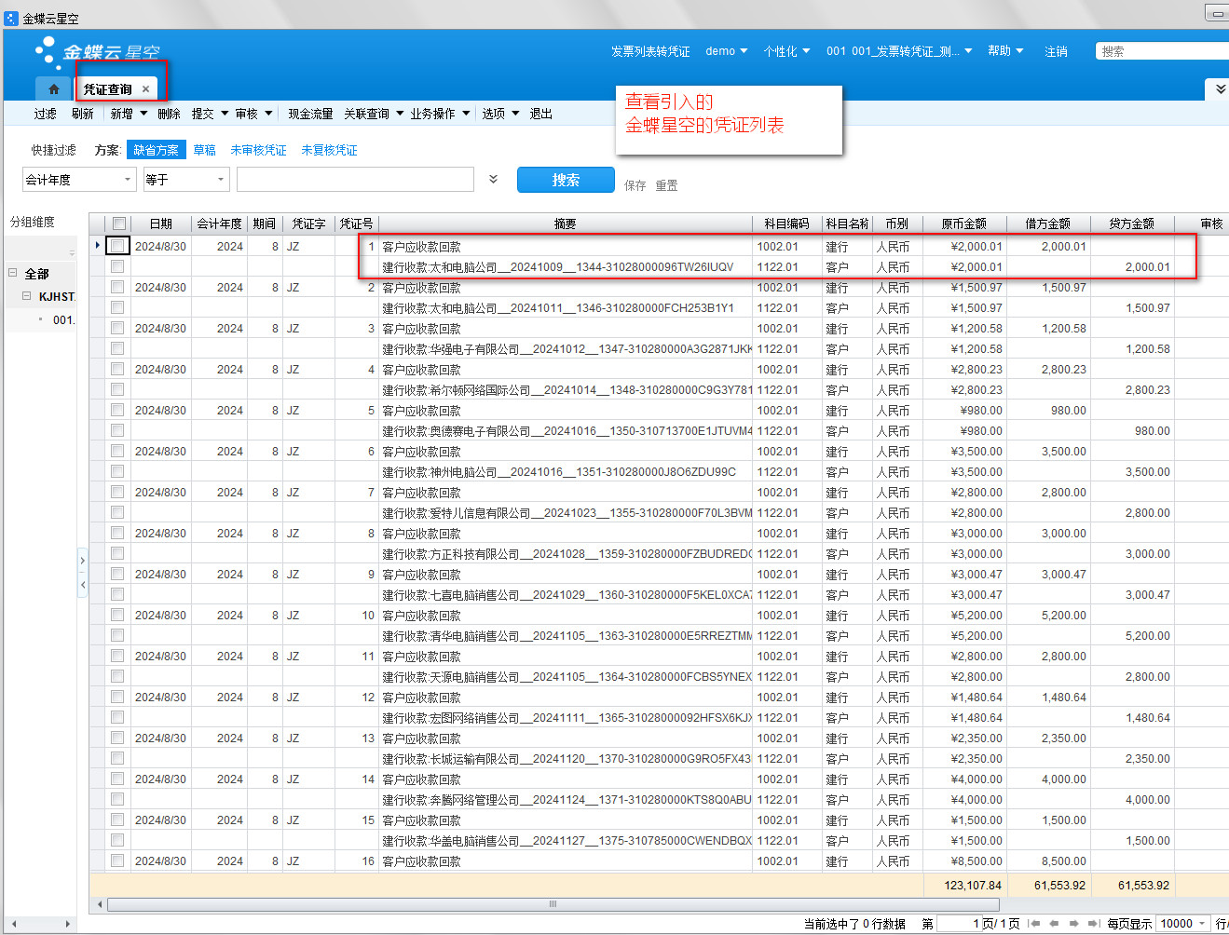The image size is (1229, 935).
Task: Click the 金蝶云星空 title bar app icon
Action: coord(11,18)
